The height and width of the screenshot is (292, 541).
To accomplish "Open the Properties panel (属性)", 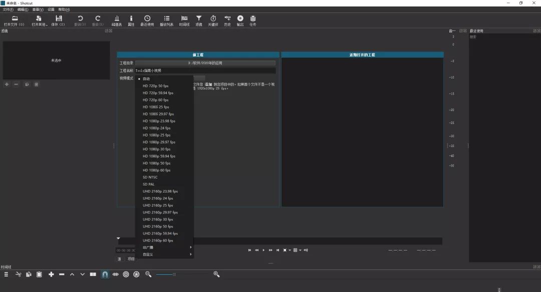I will tap(131, 20).
